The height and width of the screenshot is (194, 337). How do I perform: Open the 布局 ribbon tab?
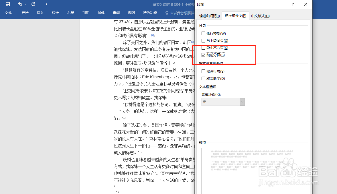click(70, 13)
